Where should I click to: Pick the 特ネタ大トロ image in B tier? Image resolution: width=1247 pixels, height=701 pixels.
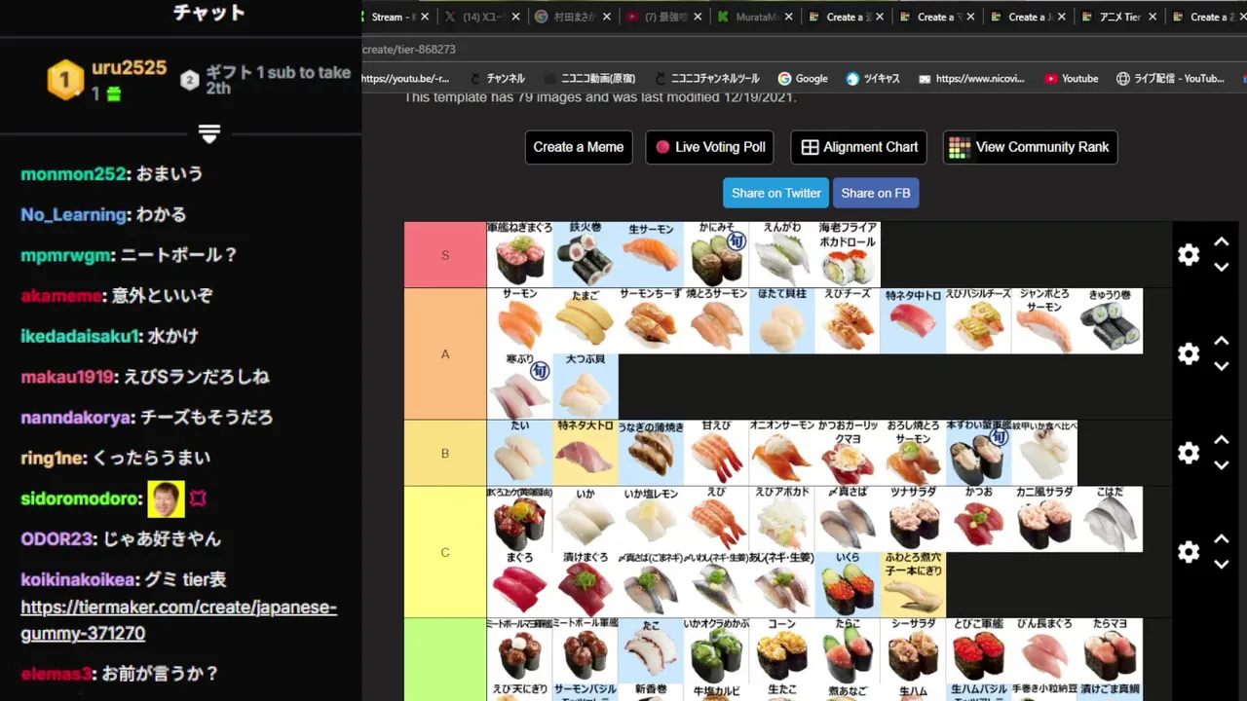click(x=586, y=453)
